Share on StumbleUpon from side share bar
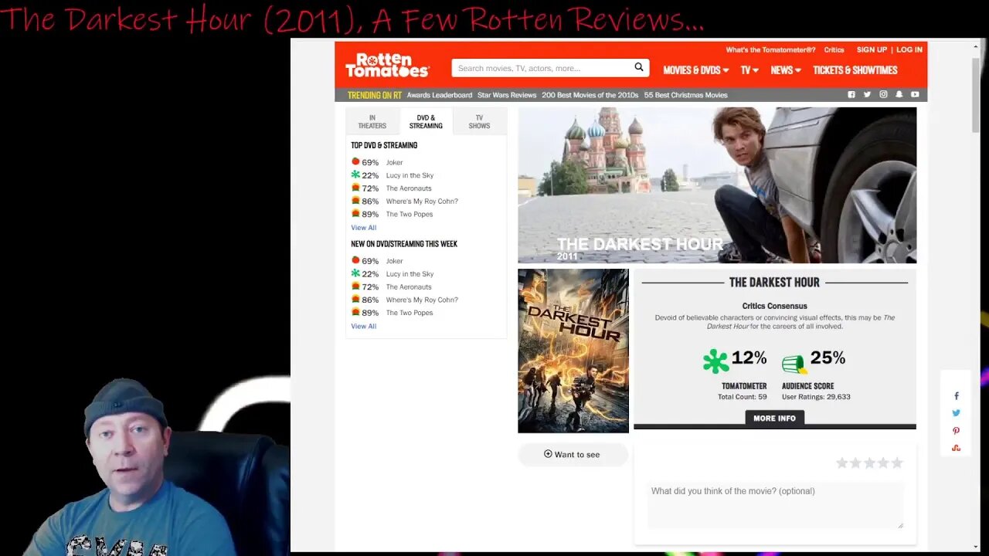 point(956,448)
